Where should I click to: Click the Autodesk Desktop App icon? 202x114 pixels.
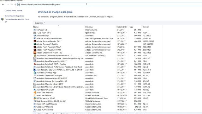point(35,73)
